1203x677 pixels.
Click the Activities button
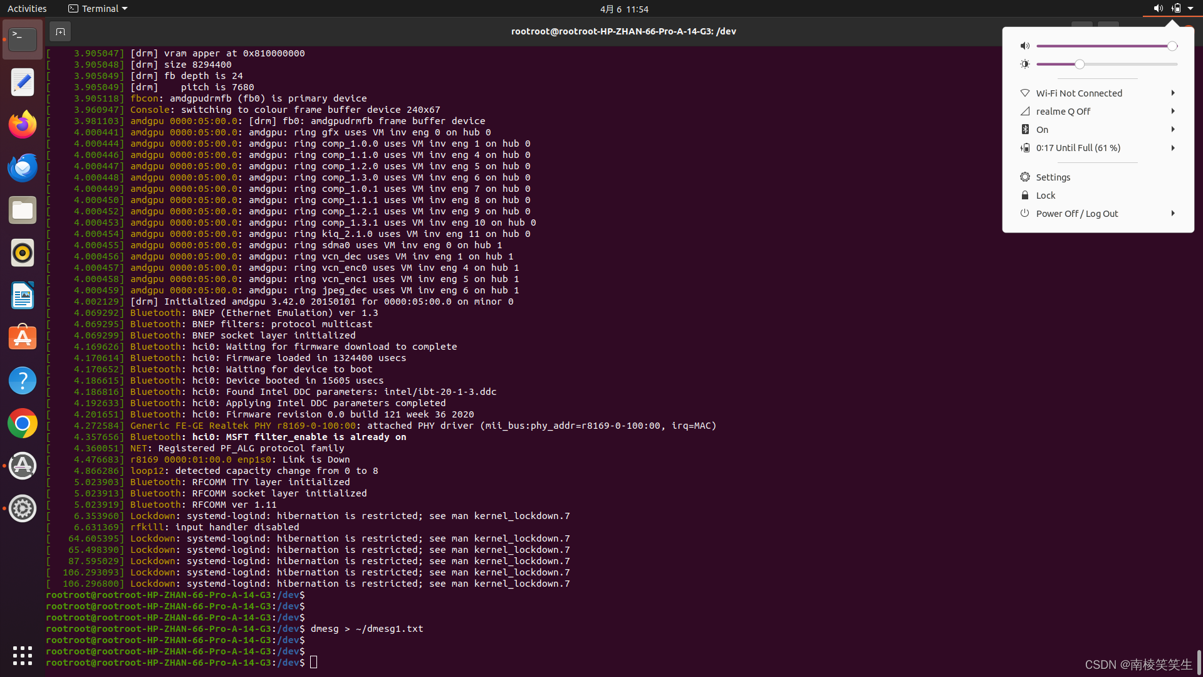tap(27, 9)
